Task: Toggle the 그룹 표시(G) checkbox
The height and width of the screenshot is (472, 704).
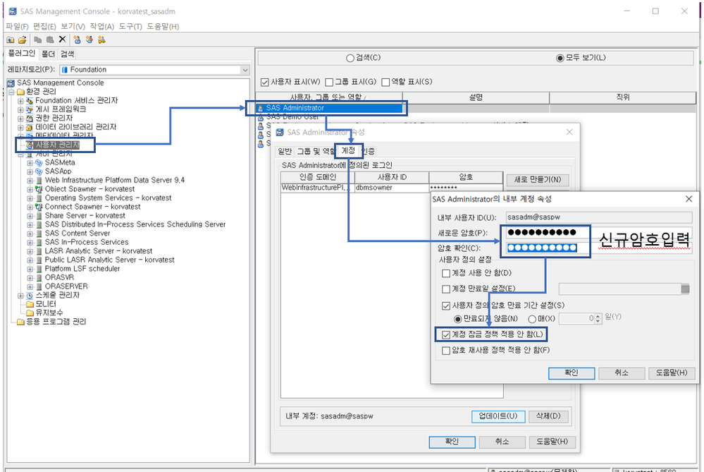Action: [x=329, y=83]
